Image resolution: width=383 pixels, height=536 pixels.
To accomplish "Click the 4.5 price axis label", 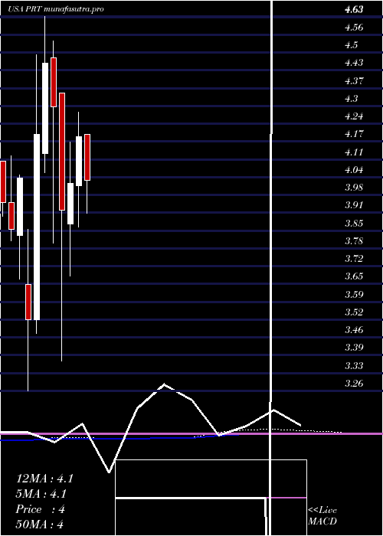I will point(351,45).
